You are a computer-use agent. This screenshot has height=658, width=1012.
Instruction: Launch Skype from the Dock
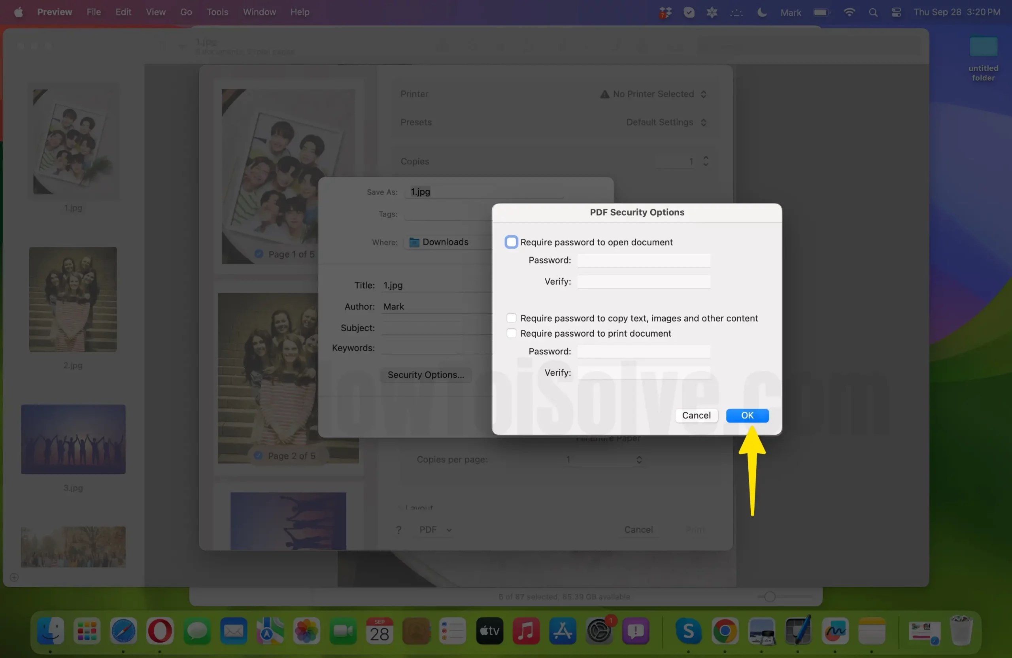coord(688,632)
